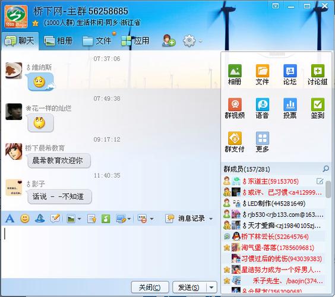This screenshot has width=335, height=297.
Task: Select member rjb530
Action: pyautogui.click(x=273, y=214)
